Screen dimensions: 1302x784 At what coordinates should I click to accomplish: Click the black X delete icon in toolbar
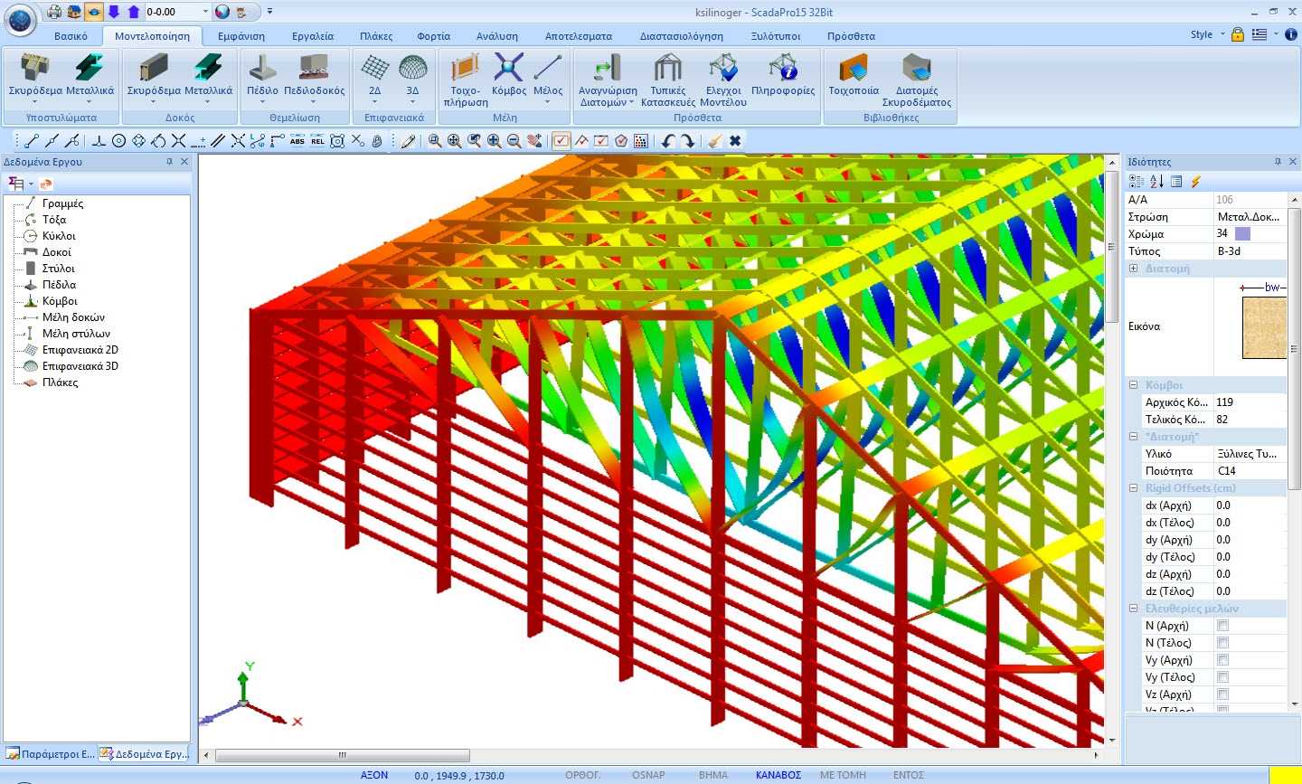pos(735,141)
